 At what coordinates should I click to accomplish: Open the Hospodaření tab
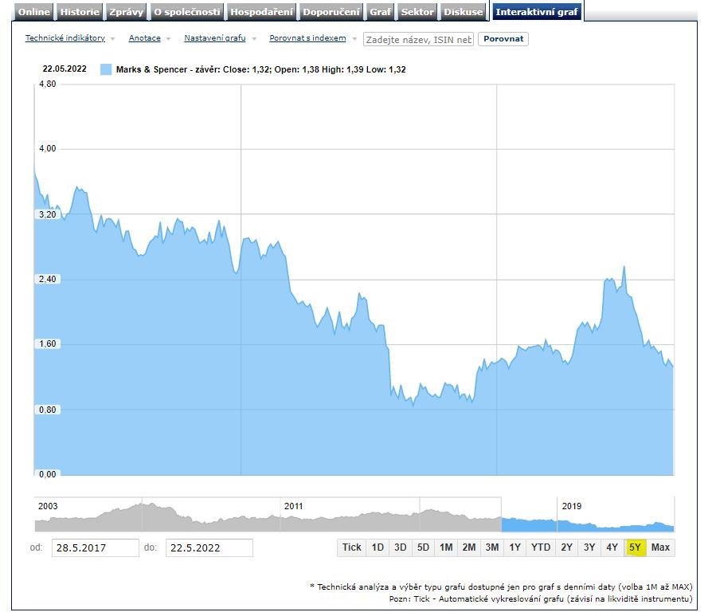[x=261, y=12]
